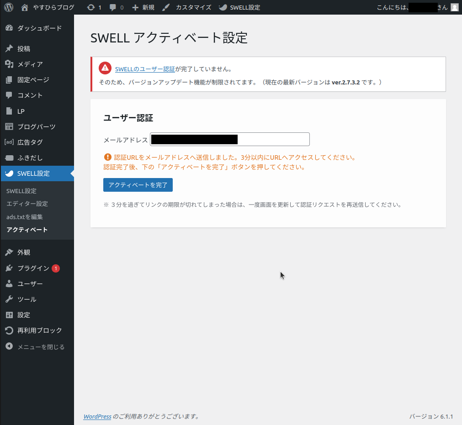Click the アクティベートを完了 button
462x425 pixels.
click(138, 185)
